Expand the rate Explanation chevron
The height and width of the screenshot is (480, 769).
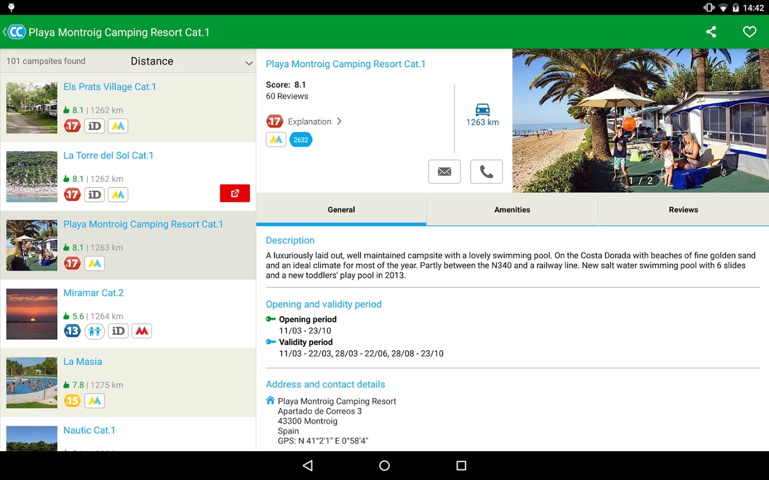[x=339, y=121]
